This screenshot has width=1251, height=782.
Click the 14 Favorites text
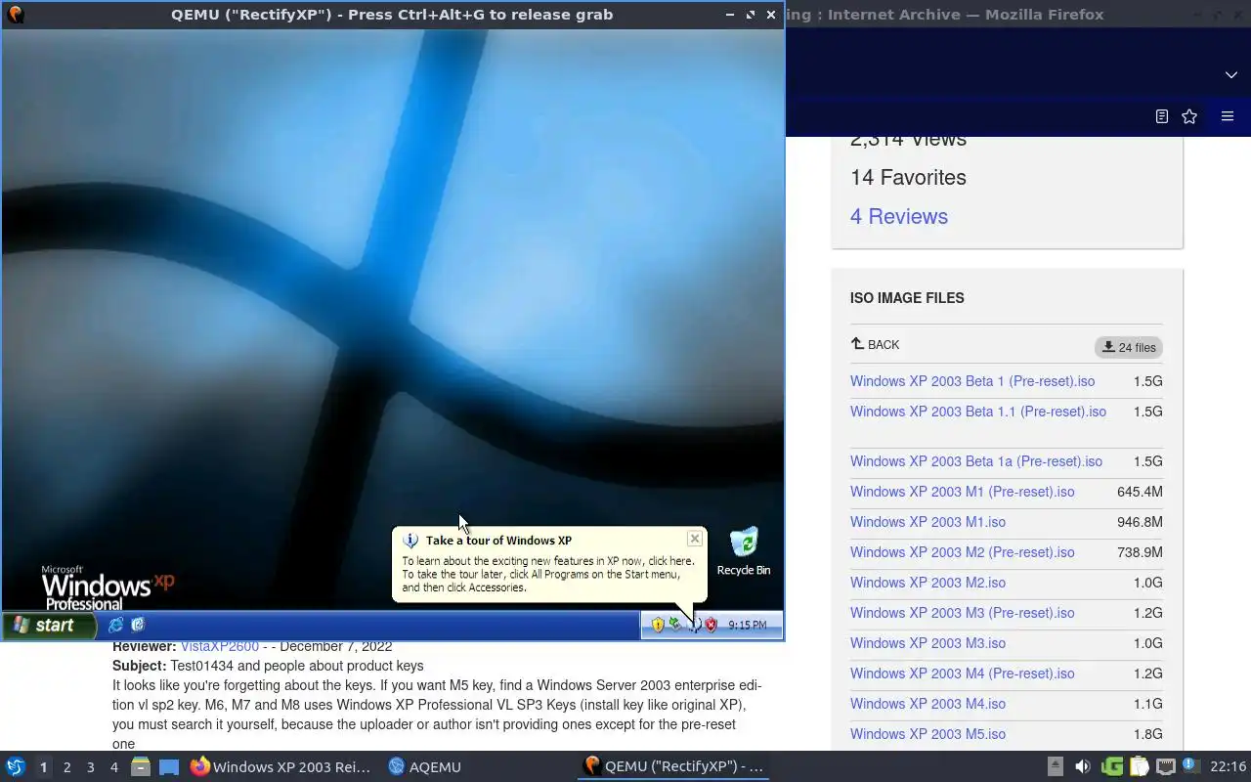[x=908, y=177]
